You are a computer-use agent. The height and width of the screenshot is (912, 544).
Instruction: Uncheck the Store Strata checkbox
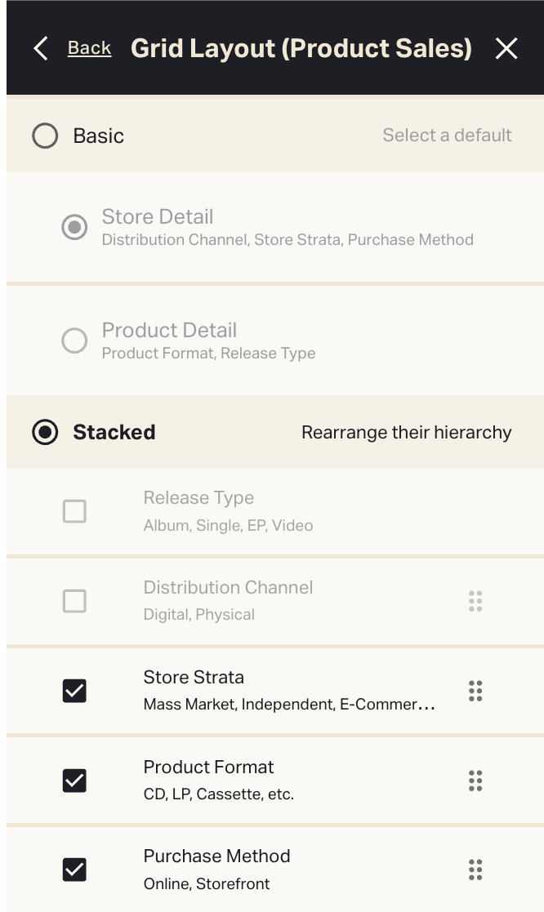pos(74,691)
